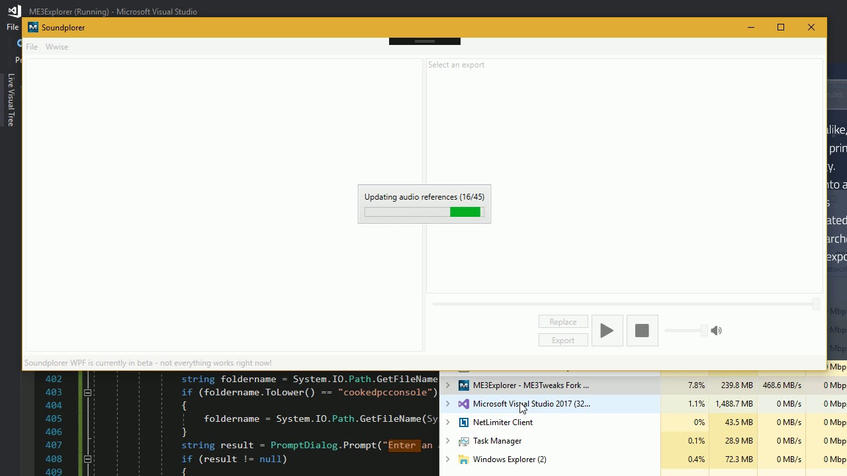This screenshot has width=847, height=476.
Task: Click the NetLimiter Client process icon
Action: (x=464, y=422)
